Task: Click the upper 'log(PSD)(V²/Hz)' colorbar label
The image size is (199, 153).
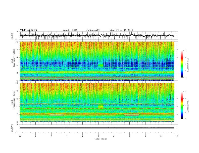Action: [x=188, y=65]
